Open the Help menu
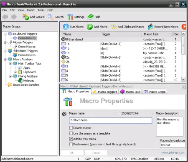188x162 pixels. tap(50, 10)
